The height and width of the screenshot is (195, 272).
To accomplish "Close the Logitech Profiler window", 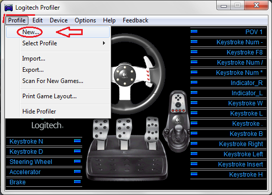I will pyautogui.click(x=256, y=6).
